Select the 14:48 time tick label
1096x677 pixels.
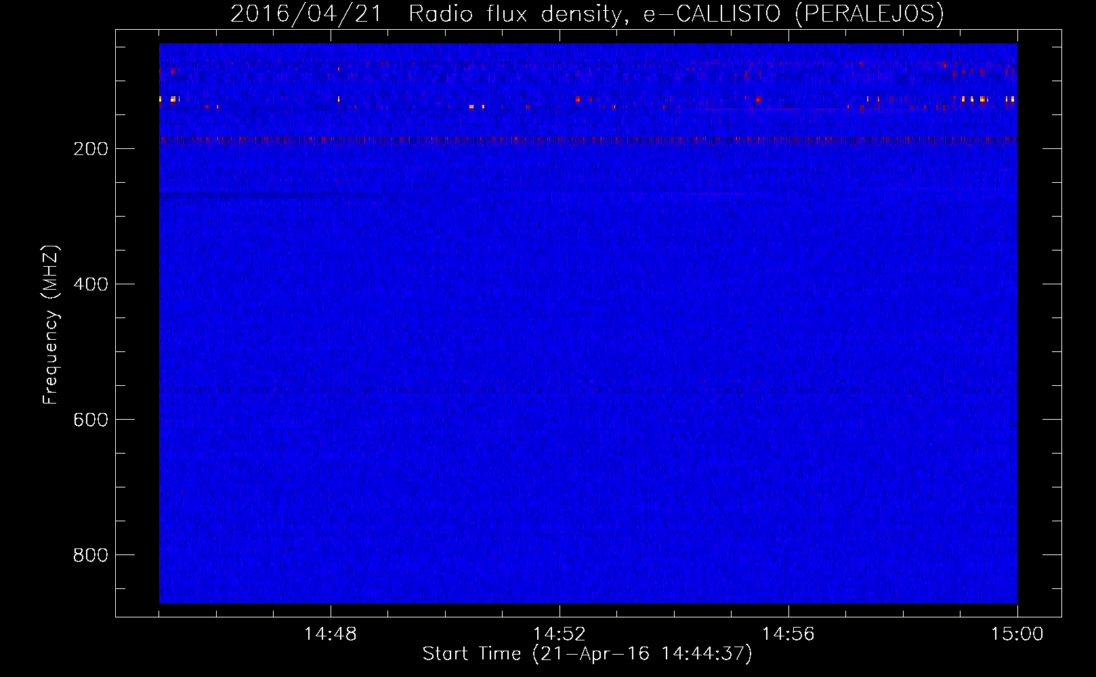[331, 634]
